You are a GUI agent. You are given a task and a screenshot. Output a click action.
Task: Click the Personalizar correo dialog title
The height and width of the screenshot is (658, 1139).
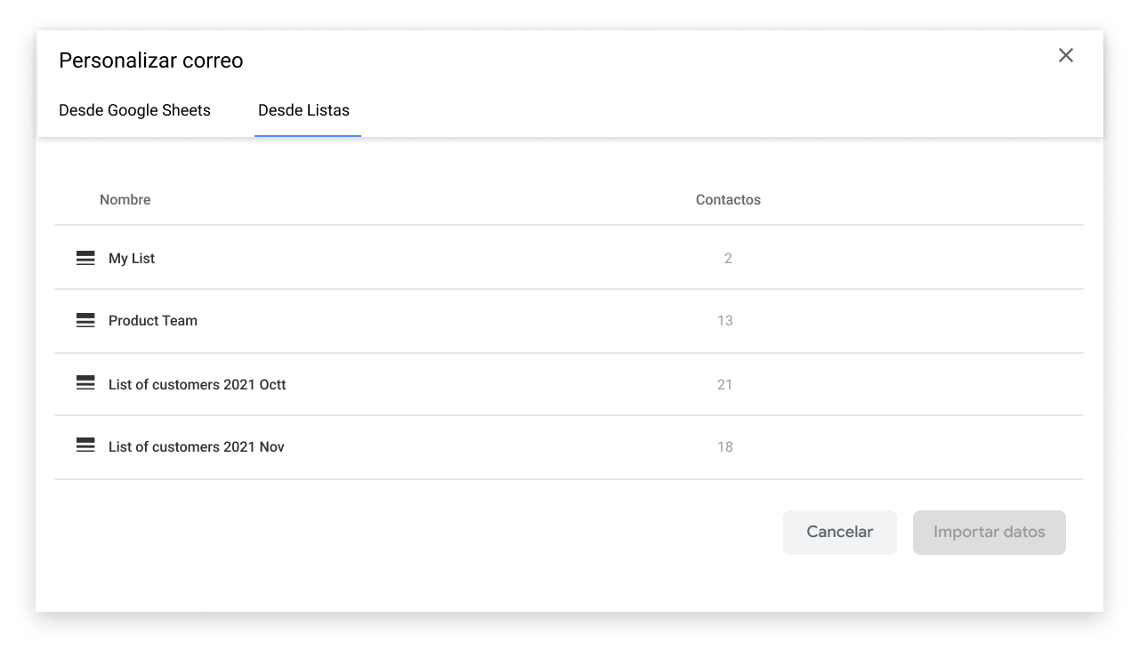[150, 60]
